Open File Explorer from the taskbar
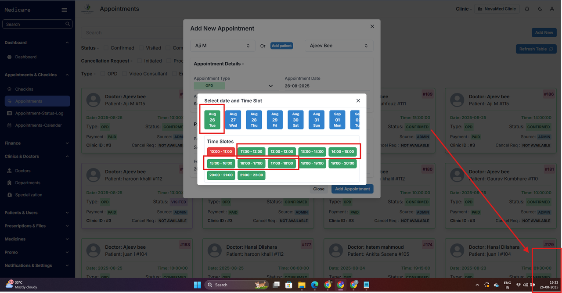 pos(302,285)
